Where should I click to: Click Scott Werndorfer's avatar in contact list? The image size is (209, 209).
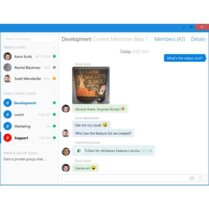tap(7, 78)
